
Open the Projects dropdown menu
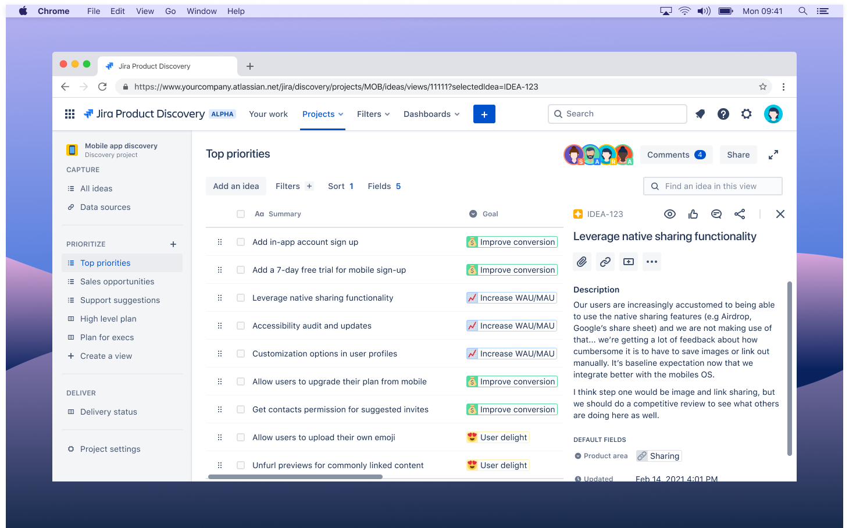[323, 114]
